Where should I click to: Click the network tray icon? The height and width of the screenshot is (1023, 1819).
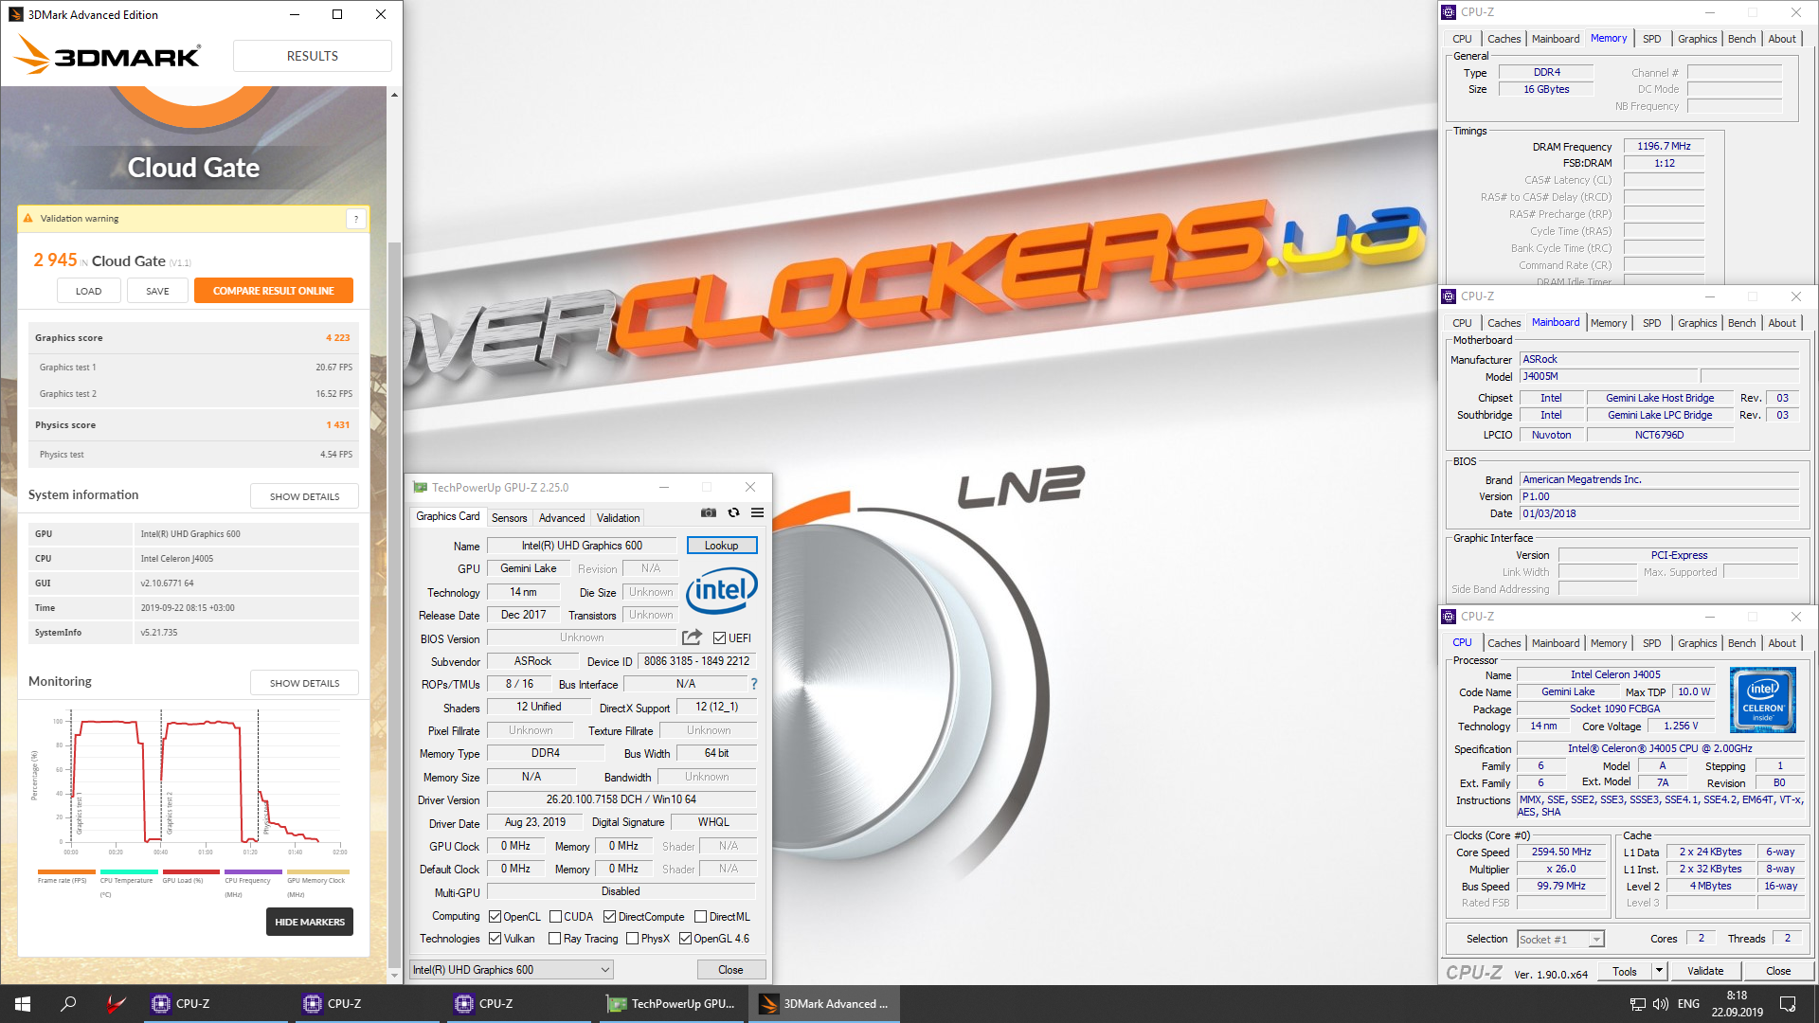click(x=1637, y=1004)
